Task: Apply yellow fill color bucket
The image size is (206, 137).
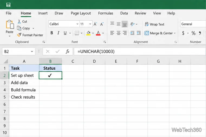Action: (88, 33)
